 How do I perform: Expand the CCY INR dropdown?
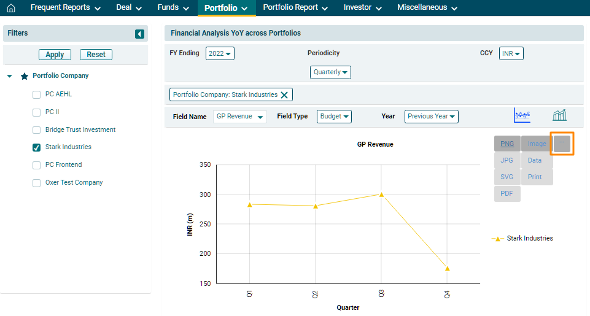(x=511, y=53)
